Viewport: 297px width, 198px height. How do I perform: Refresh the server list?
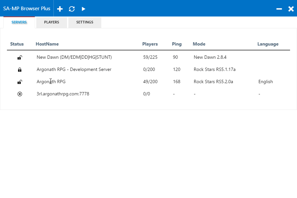pos(72,9)
